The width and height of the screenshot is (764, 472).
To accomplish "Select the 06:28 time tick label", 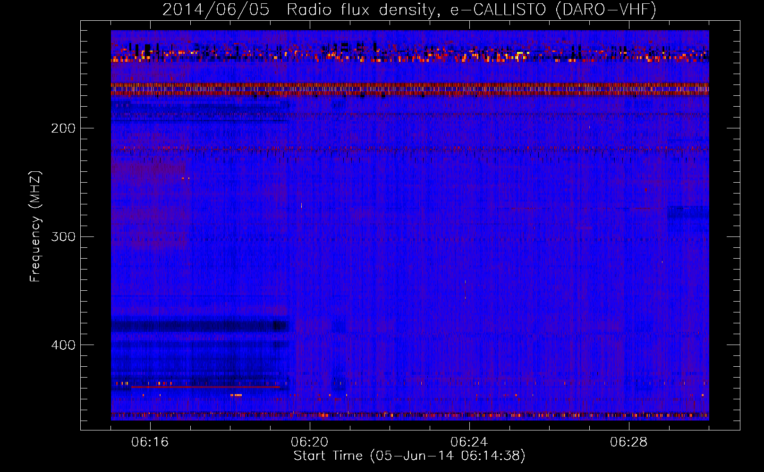I will coord(629,442).
